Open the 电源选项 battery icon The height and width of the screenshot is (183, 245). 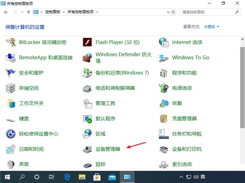click(164, 88)
